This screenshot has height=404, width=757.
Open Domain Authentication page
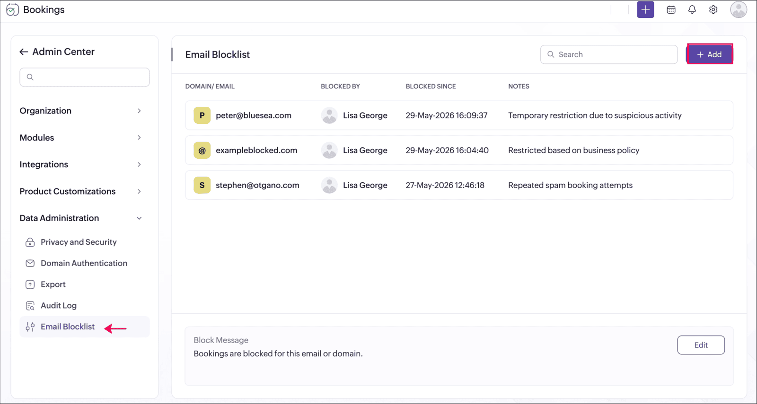tap(84, 263)
